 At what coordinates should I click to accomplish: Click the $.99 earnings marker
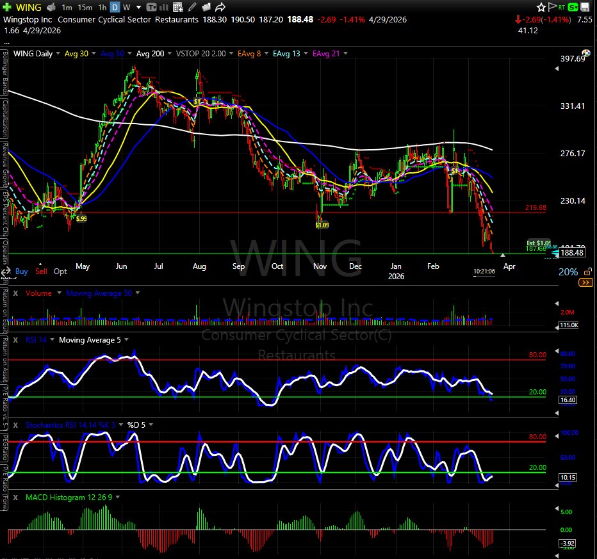(x=81, y=218)
